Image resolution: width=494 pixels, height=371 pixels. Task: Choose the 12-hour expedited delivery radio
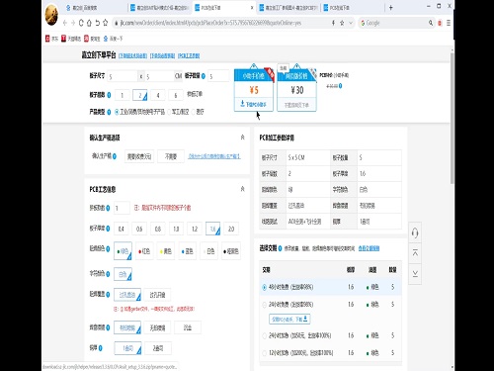click(x=264, y=353)
